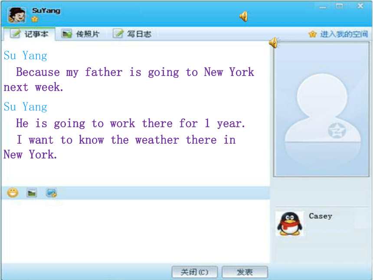This screenshot has height=280, width=373.
Task: Click the 发表 button
Action: click(x=245, y=272)
